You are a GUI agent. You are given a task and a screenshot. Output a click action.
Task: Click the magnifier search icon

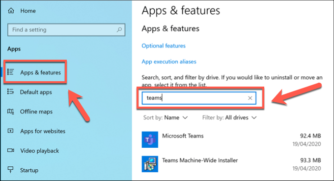[119, 30]
